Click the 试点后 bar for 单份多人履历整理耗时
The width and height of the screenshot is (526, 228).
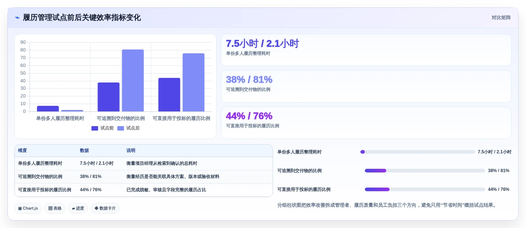pyautogui.click(x=72, y=111)
